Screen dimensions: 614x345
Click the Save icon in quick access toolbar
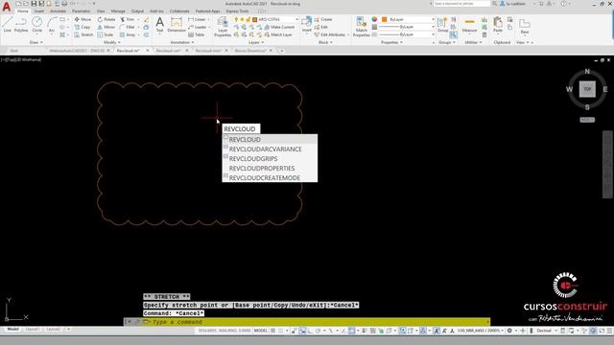click(x=34, y=4)
